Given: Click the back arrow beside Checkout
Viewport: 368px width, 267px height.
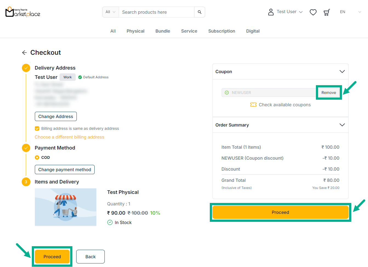Looking at the screenshot, I should [24, 53].
